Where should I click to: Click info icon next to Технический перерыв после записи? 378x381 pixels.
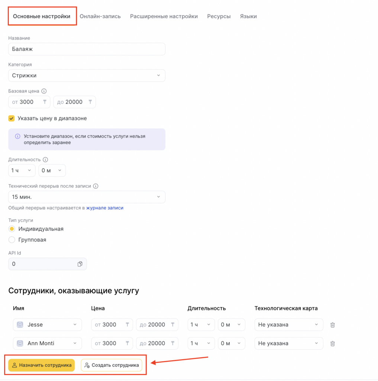(x=96, y=186)
